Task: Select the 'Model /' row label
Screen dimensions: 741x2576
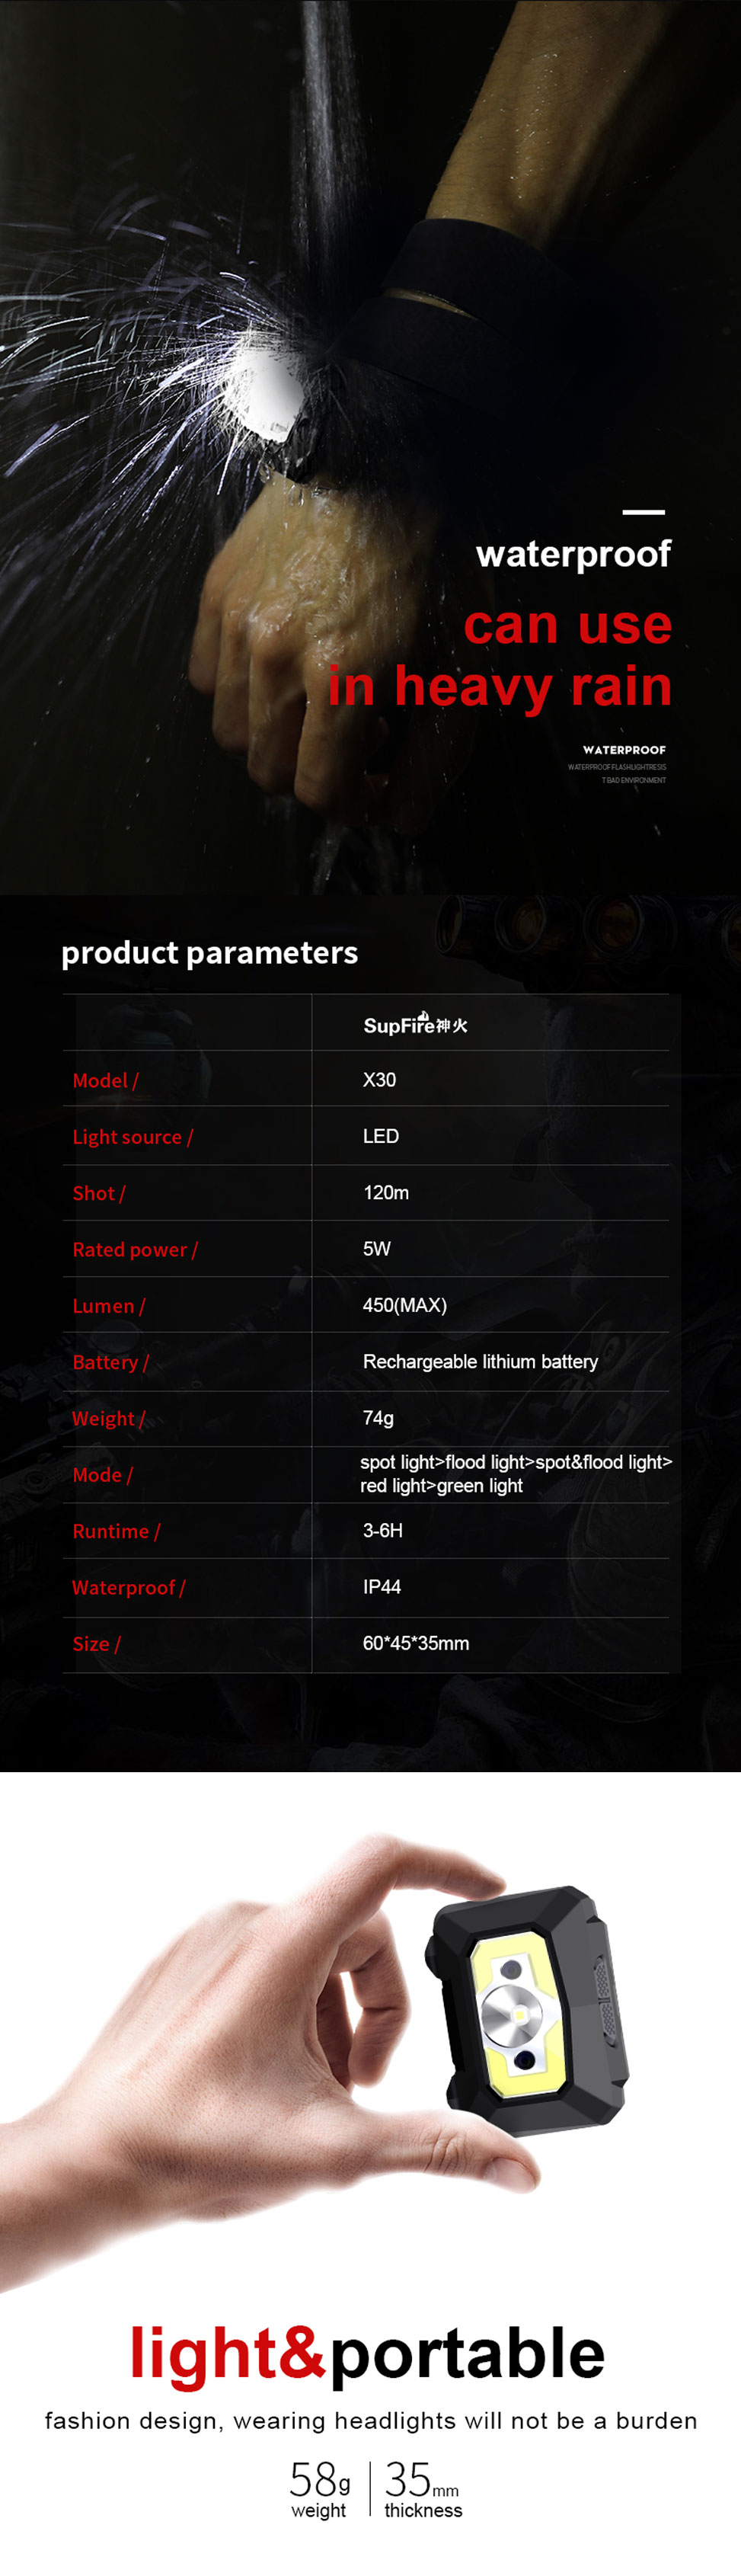Action: (x=105, y=1080)
